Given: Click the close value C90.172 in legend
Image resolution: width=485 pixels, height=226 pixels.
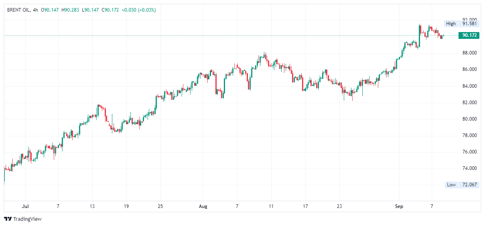Looking at the screenshot, I should (x=110, y=10).
